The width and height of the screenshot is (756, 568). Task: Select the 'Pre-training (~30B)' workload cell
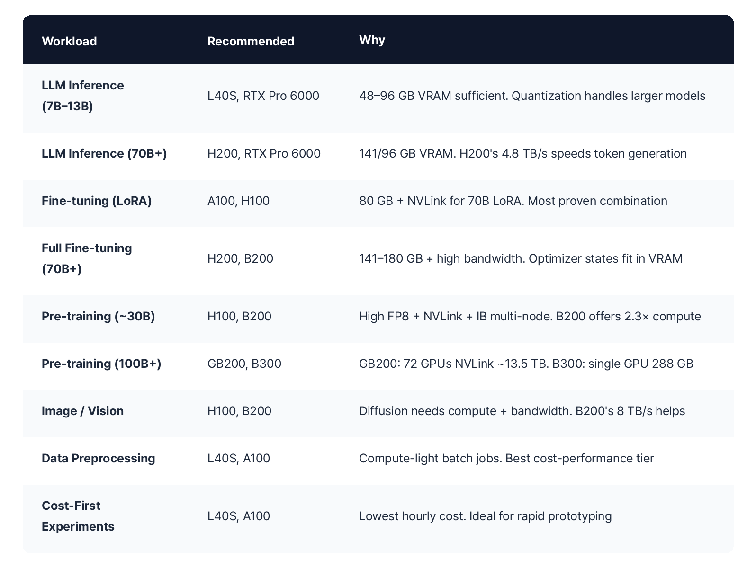99,316
